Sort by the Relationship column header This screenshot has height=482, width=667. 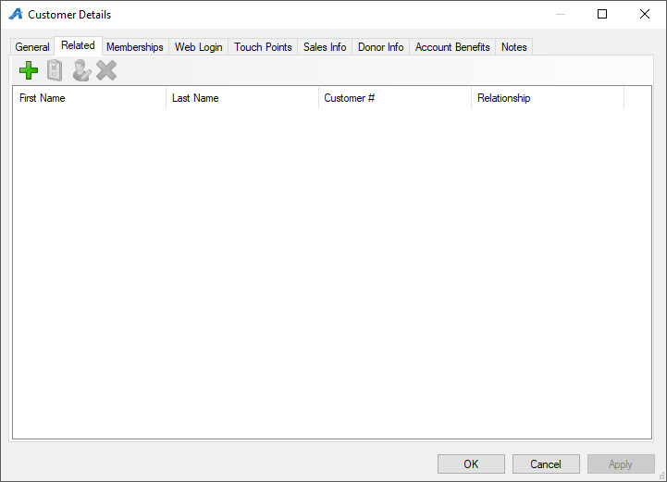click(x=548, y=98)
